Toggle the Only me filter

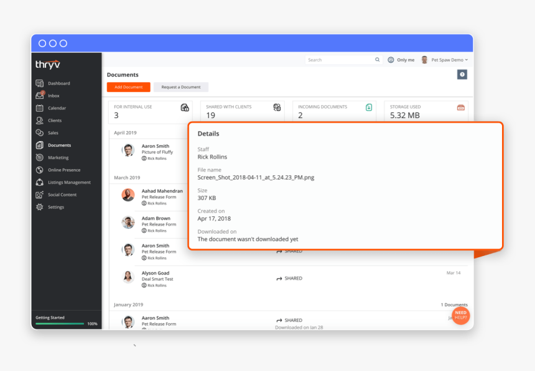click(401, 60)
